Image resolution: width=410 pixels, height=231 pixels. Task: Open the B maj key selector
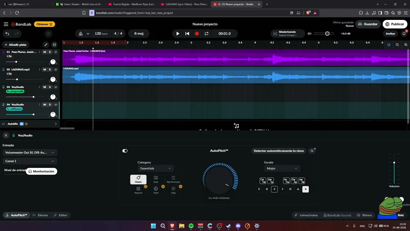139,34
